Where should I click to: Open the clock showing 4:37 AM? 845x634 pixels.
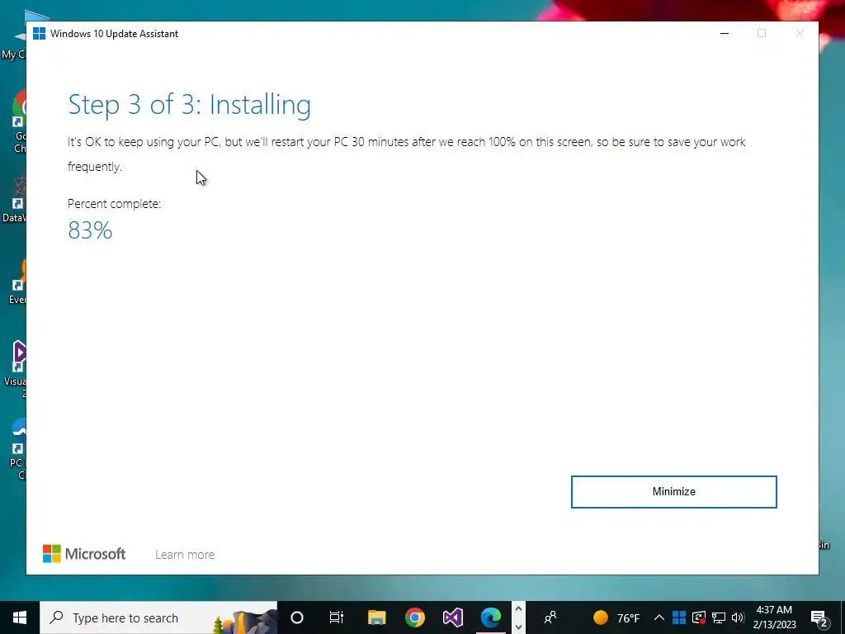click(x=774, y=617)
